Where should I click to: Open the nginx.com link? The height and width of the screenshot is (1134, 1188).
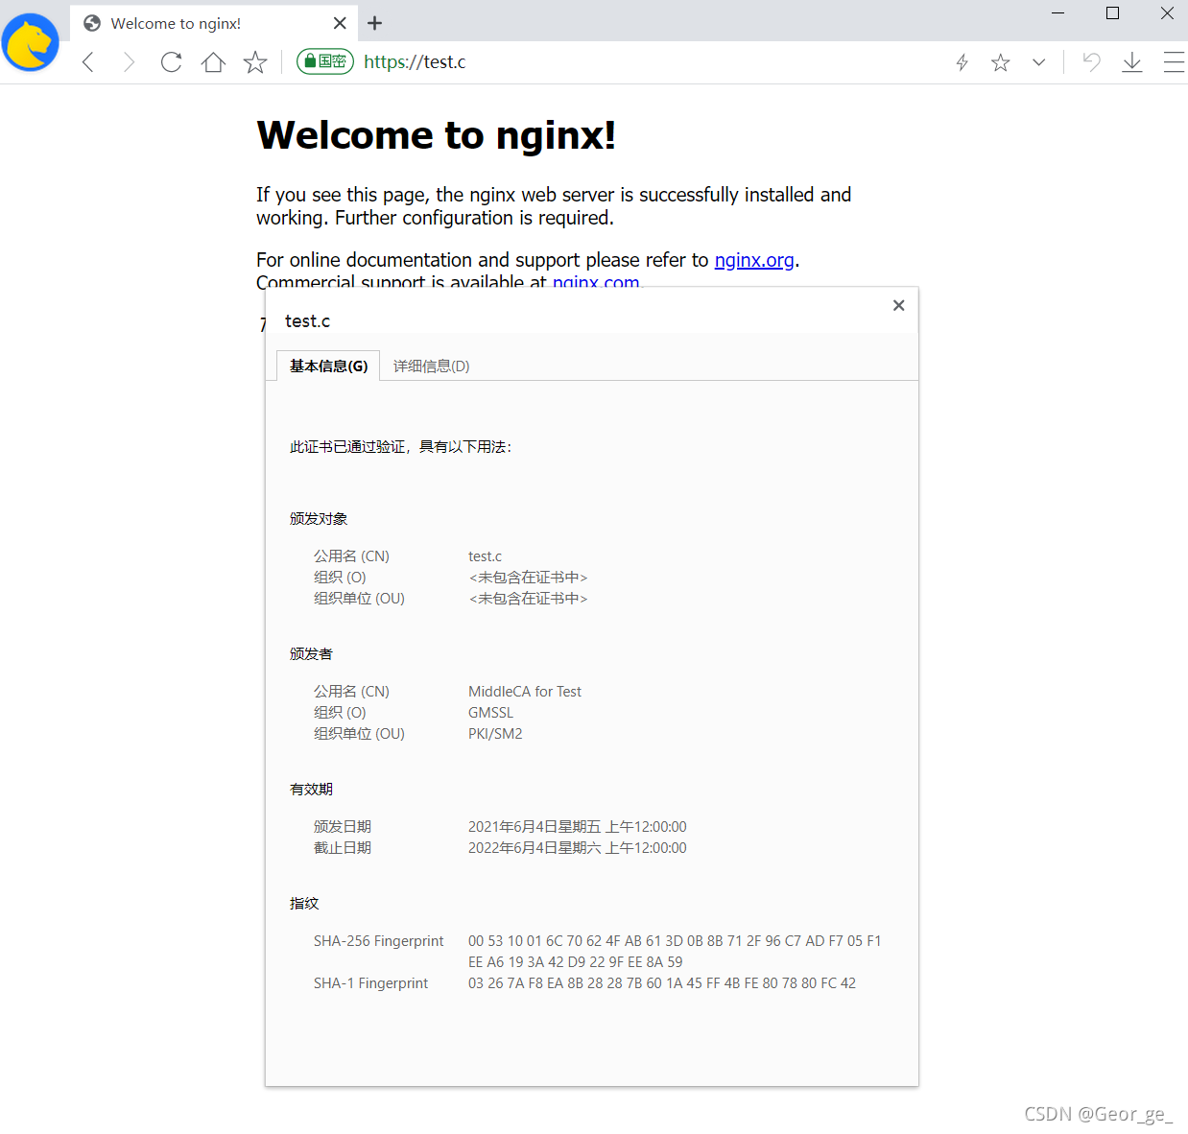click(596, 282)
